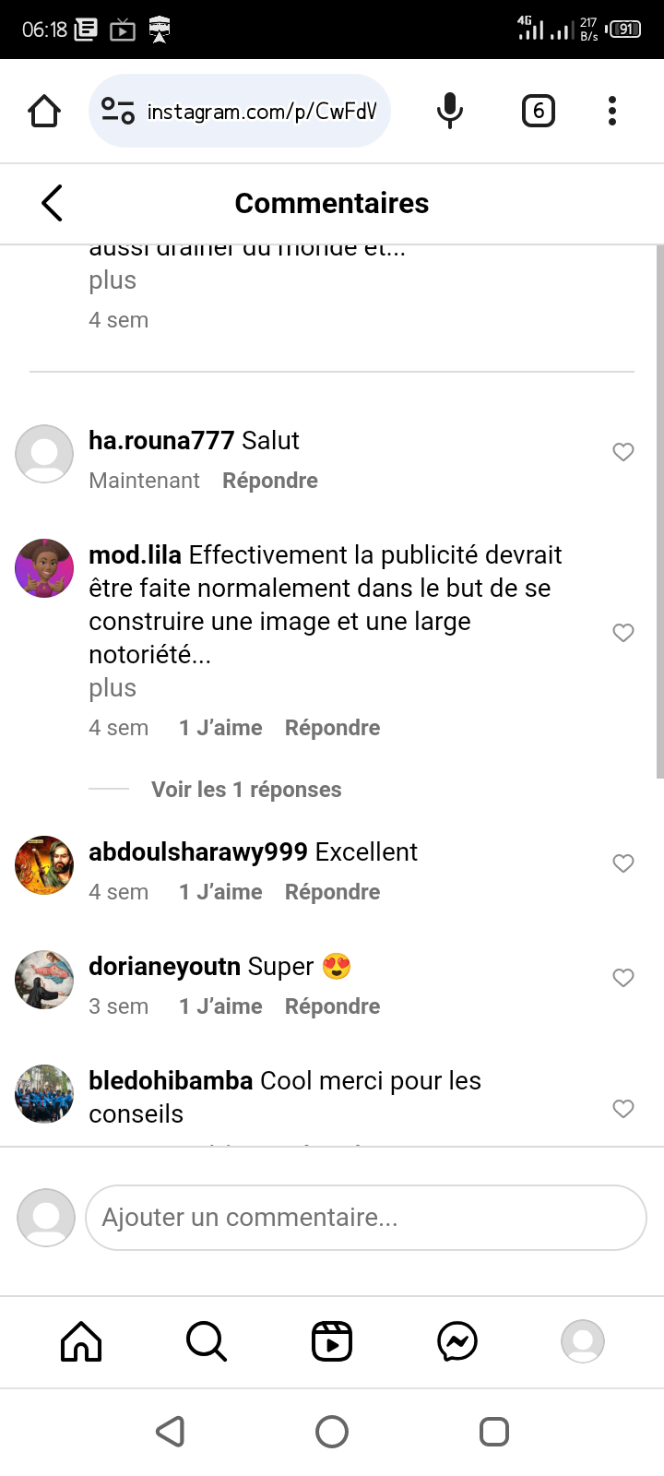Open profile tab in bottom navigation

coord(583,1341)
